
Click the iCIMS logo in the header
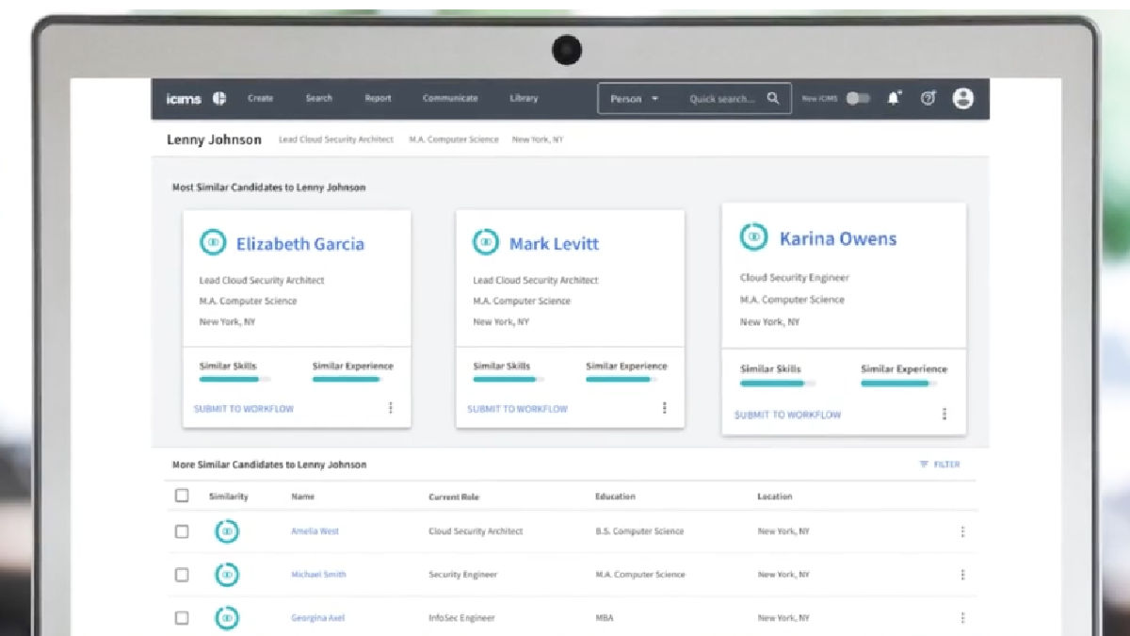[184, 98]
